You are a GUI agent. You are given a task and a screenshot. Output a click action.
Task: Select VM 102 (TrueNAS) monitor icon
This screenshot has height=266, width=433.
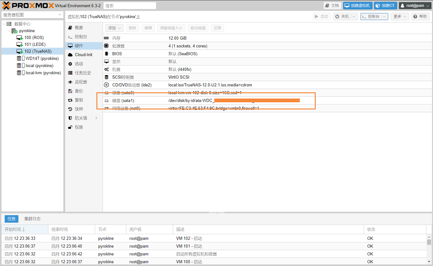(x=20, y=51)
